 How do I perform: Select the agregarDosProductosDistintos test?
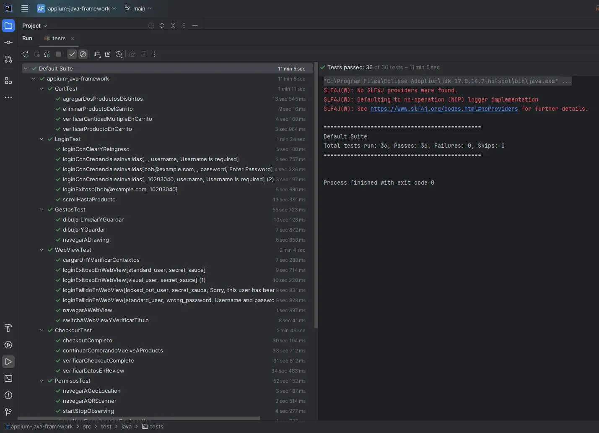coord(103,99)
